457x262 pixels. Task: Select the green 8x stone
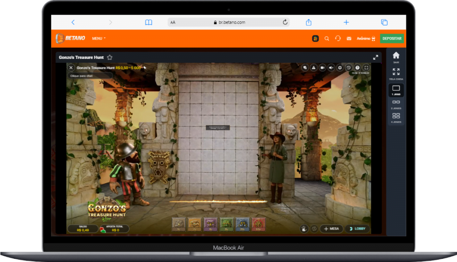(x=226, y=225)
